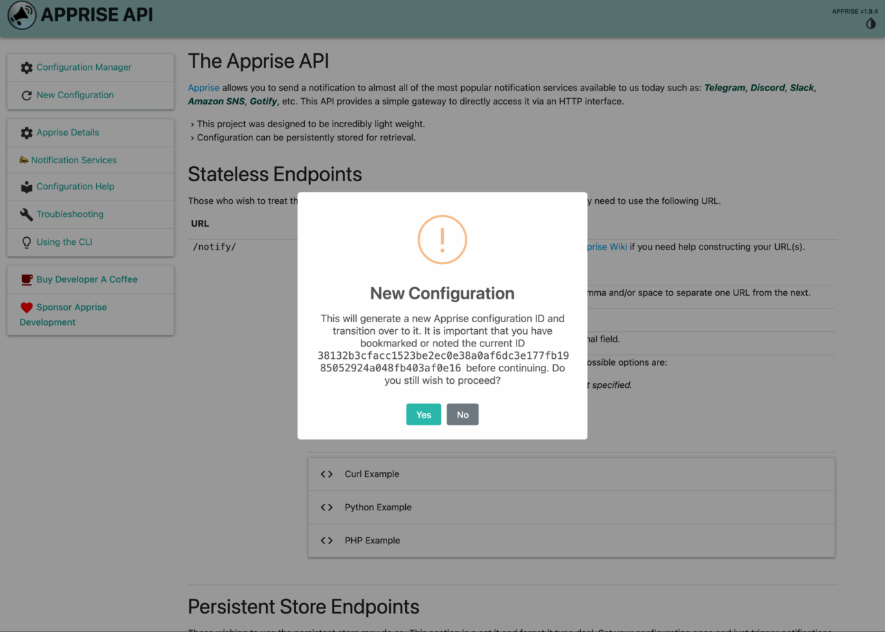Click the /notify/ URL text

[x=214, y=247]
